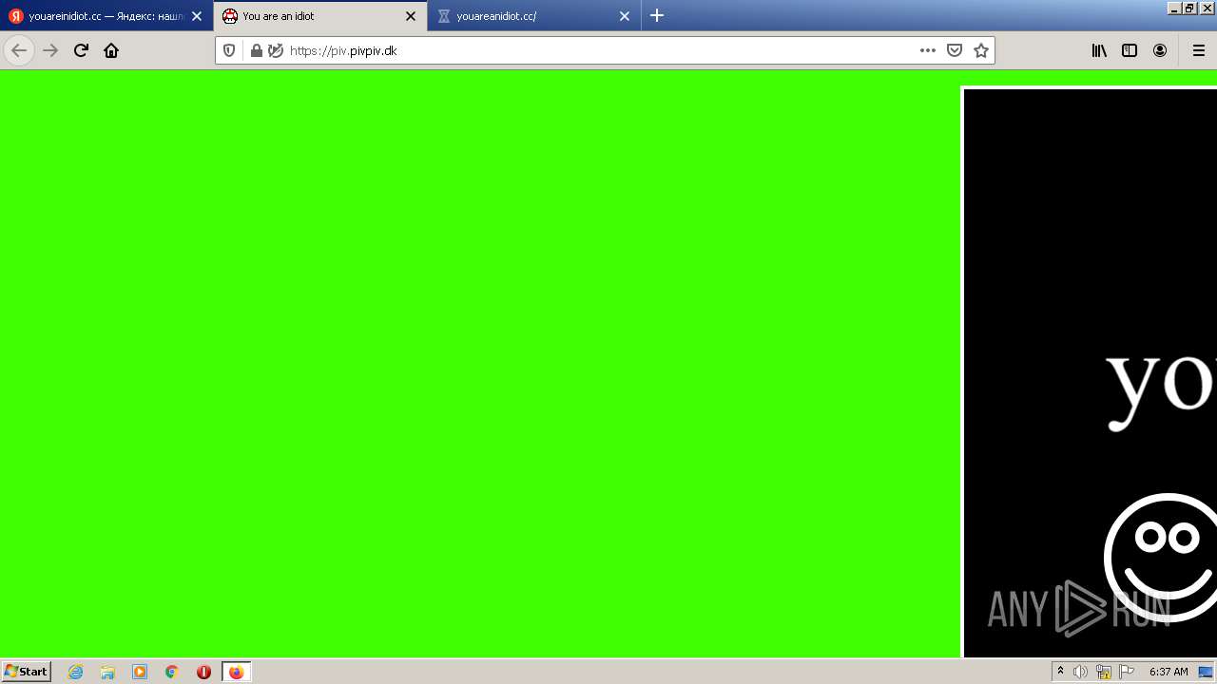Toggle the sidebar view
1217x684 pixels.
(1130, 50)
